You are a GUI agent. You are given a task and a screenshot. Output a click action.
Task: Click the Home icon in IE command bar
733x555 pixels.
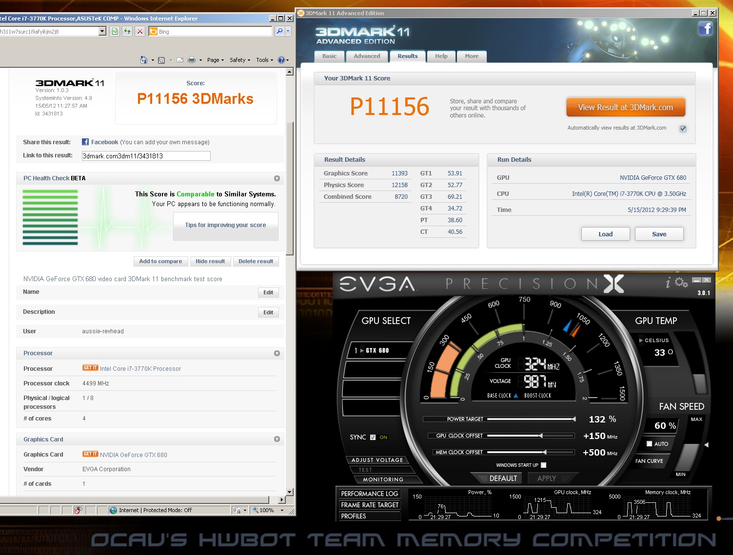click(x=144, y=60)
